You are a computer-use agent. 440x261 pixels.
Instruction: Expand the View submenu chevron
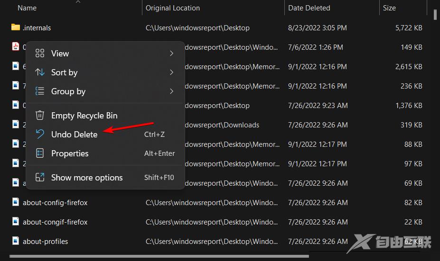[x=171, y=53]
